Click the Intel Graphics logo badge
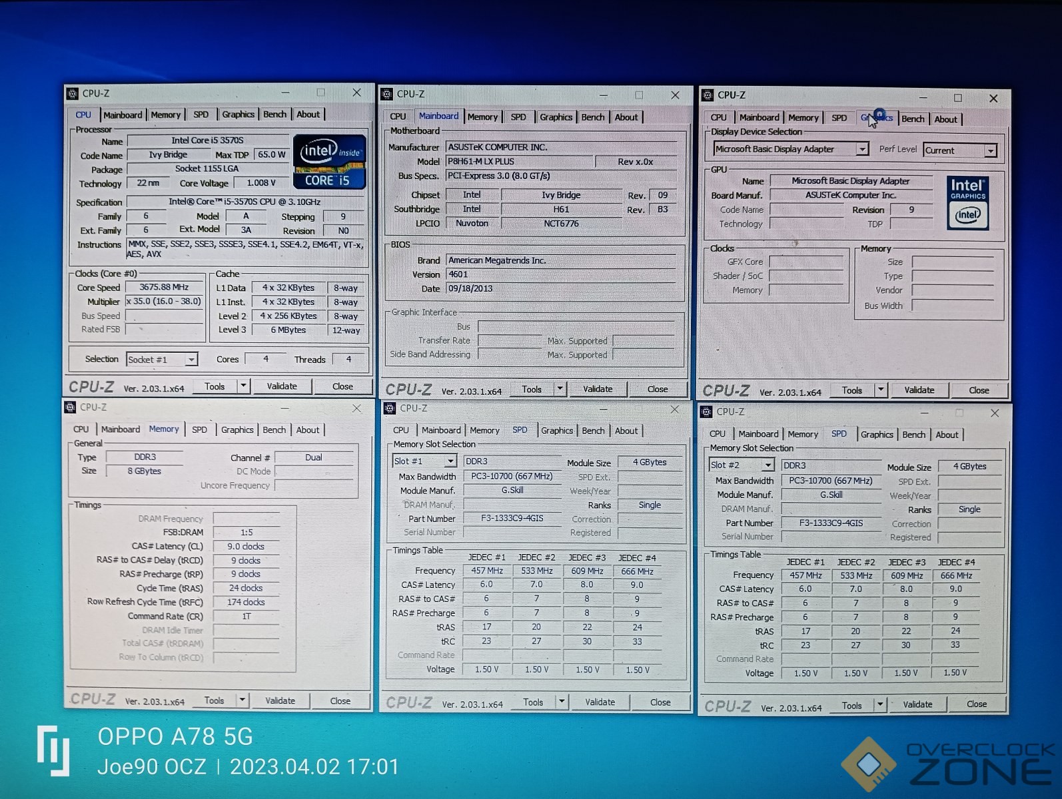Viewport: 1062px width, 799px height. click(x=968, y=203)
